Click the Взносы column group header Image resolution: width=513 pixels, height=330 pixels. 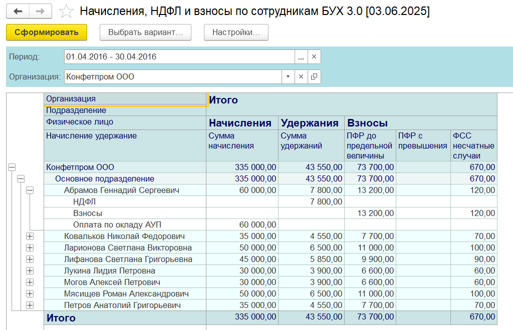tap(421, 122)
